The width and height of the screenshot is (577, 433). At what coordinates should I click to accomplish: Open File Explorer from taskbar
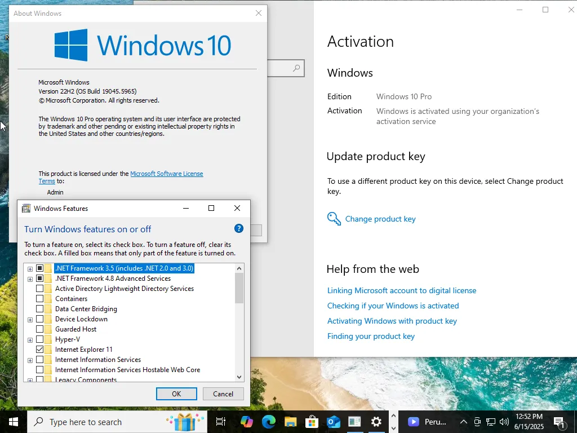coord(290,422)
